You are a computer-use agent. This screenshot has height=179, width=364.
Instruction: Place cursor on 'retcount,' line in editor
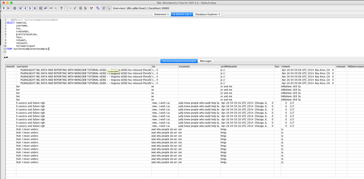pyautogui.click(x=22, y=43)
